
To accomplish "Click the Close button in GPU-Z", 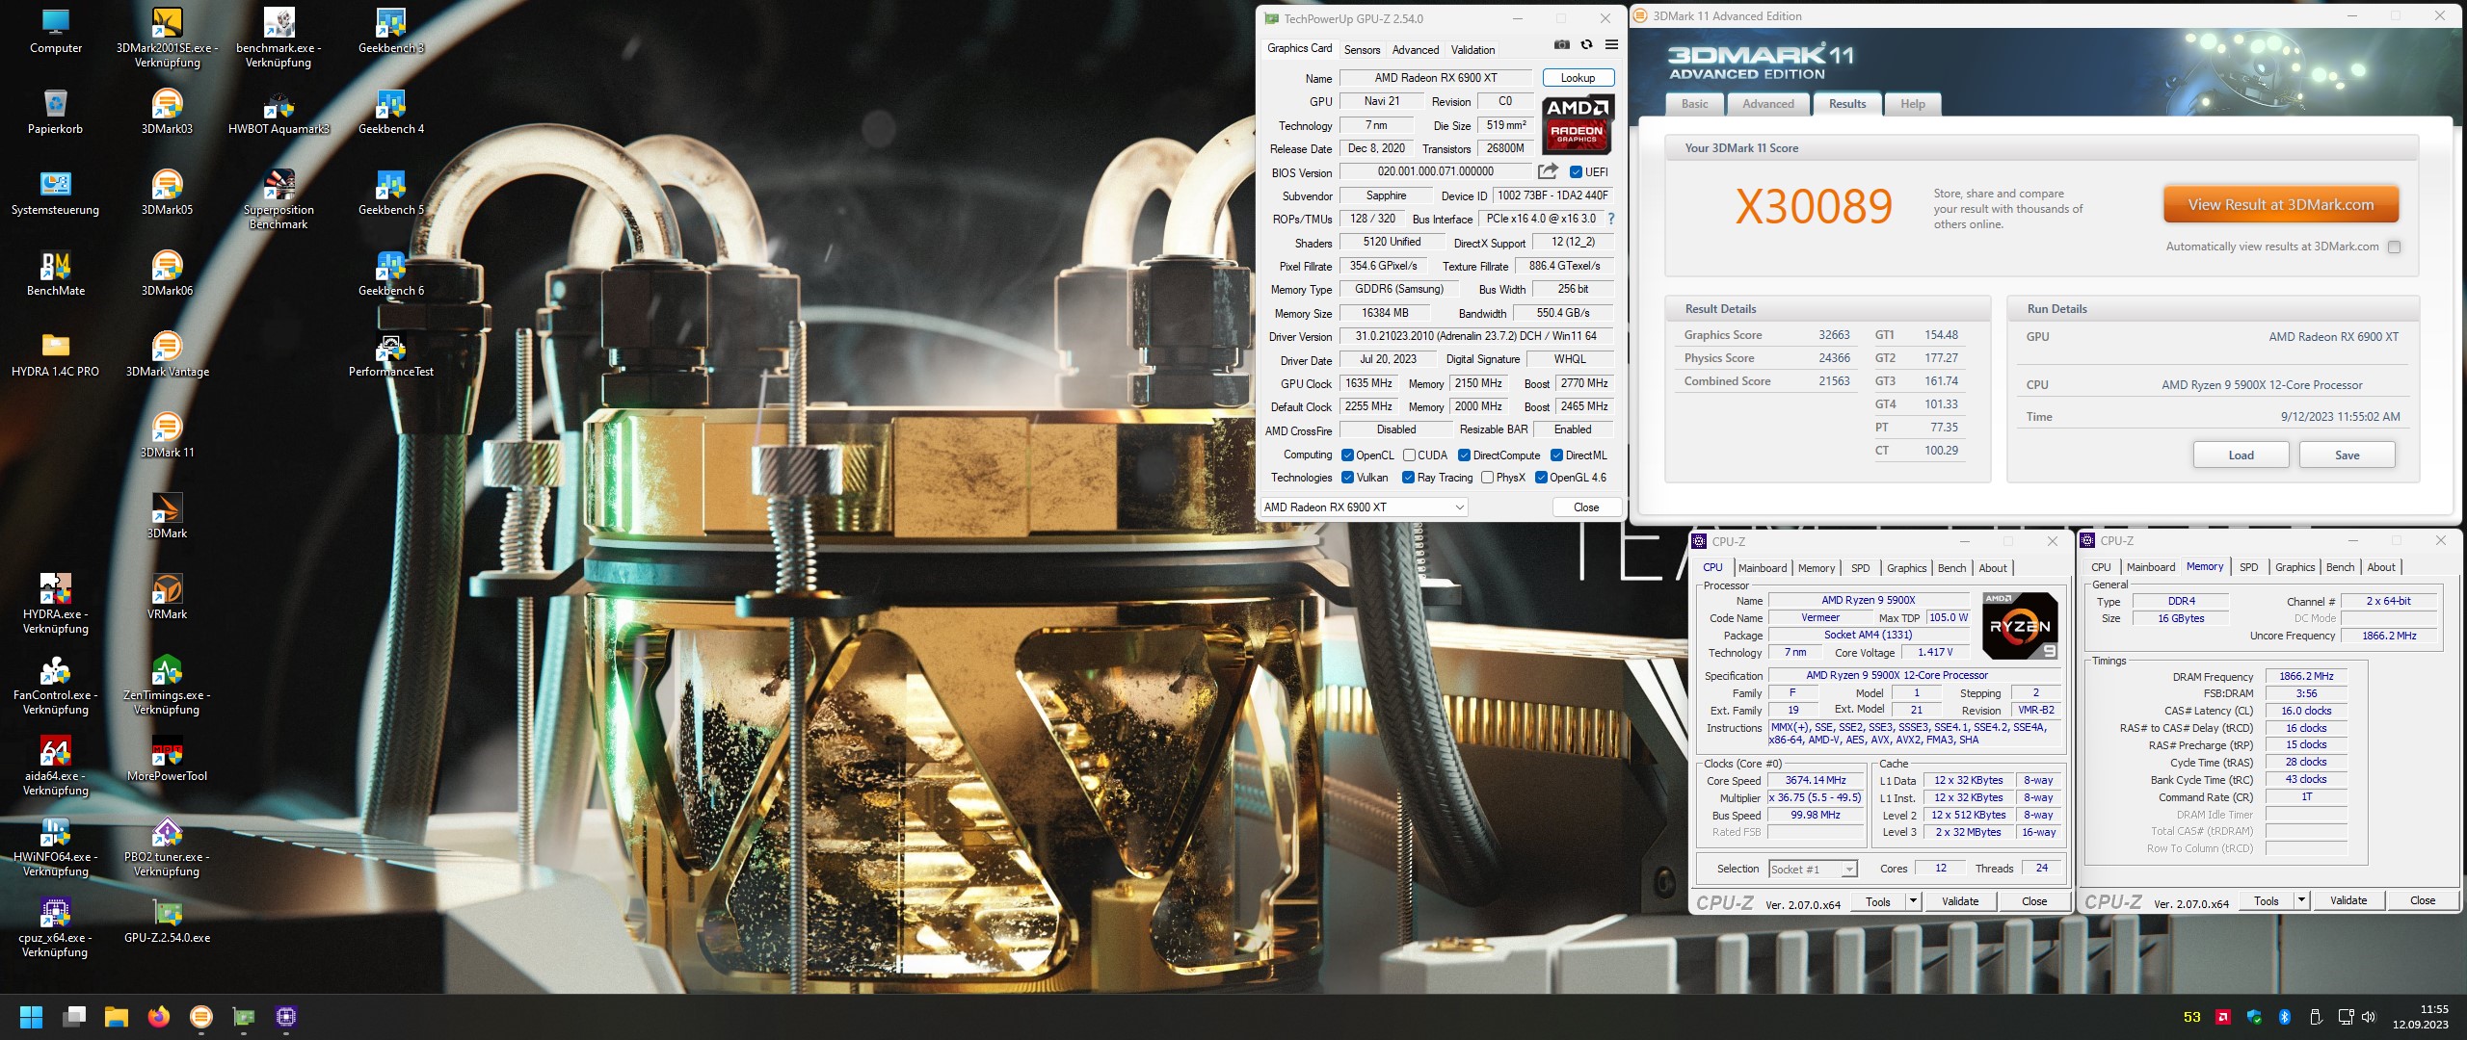I will point(1585,507).
